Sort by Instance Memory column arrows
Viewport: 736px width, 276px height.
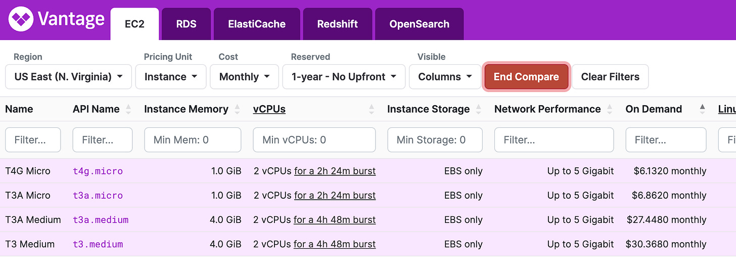point(237,109)
